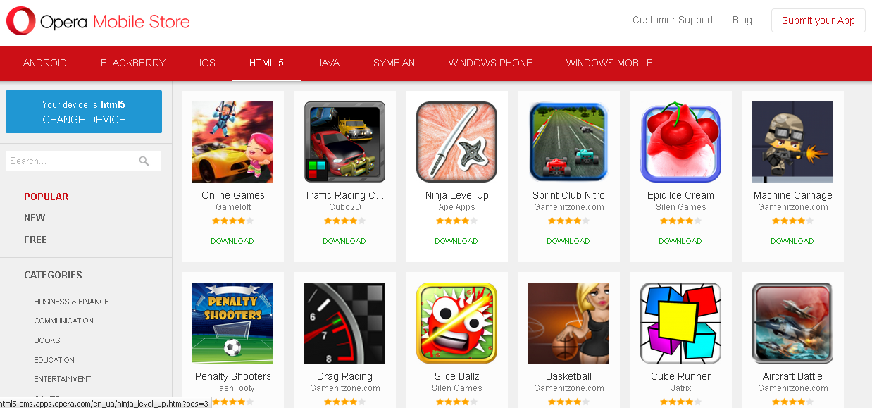
Task: Switch to the ANDROID platform tab
Action: point(45,63)
